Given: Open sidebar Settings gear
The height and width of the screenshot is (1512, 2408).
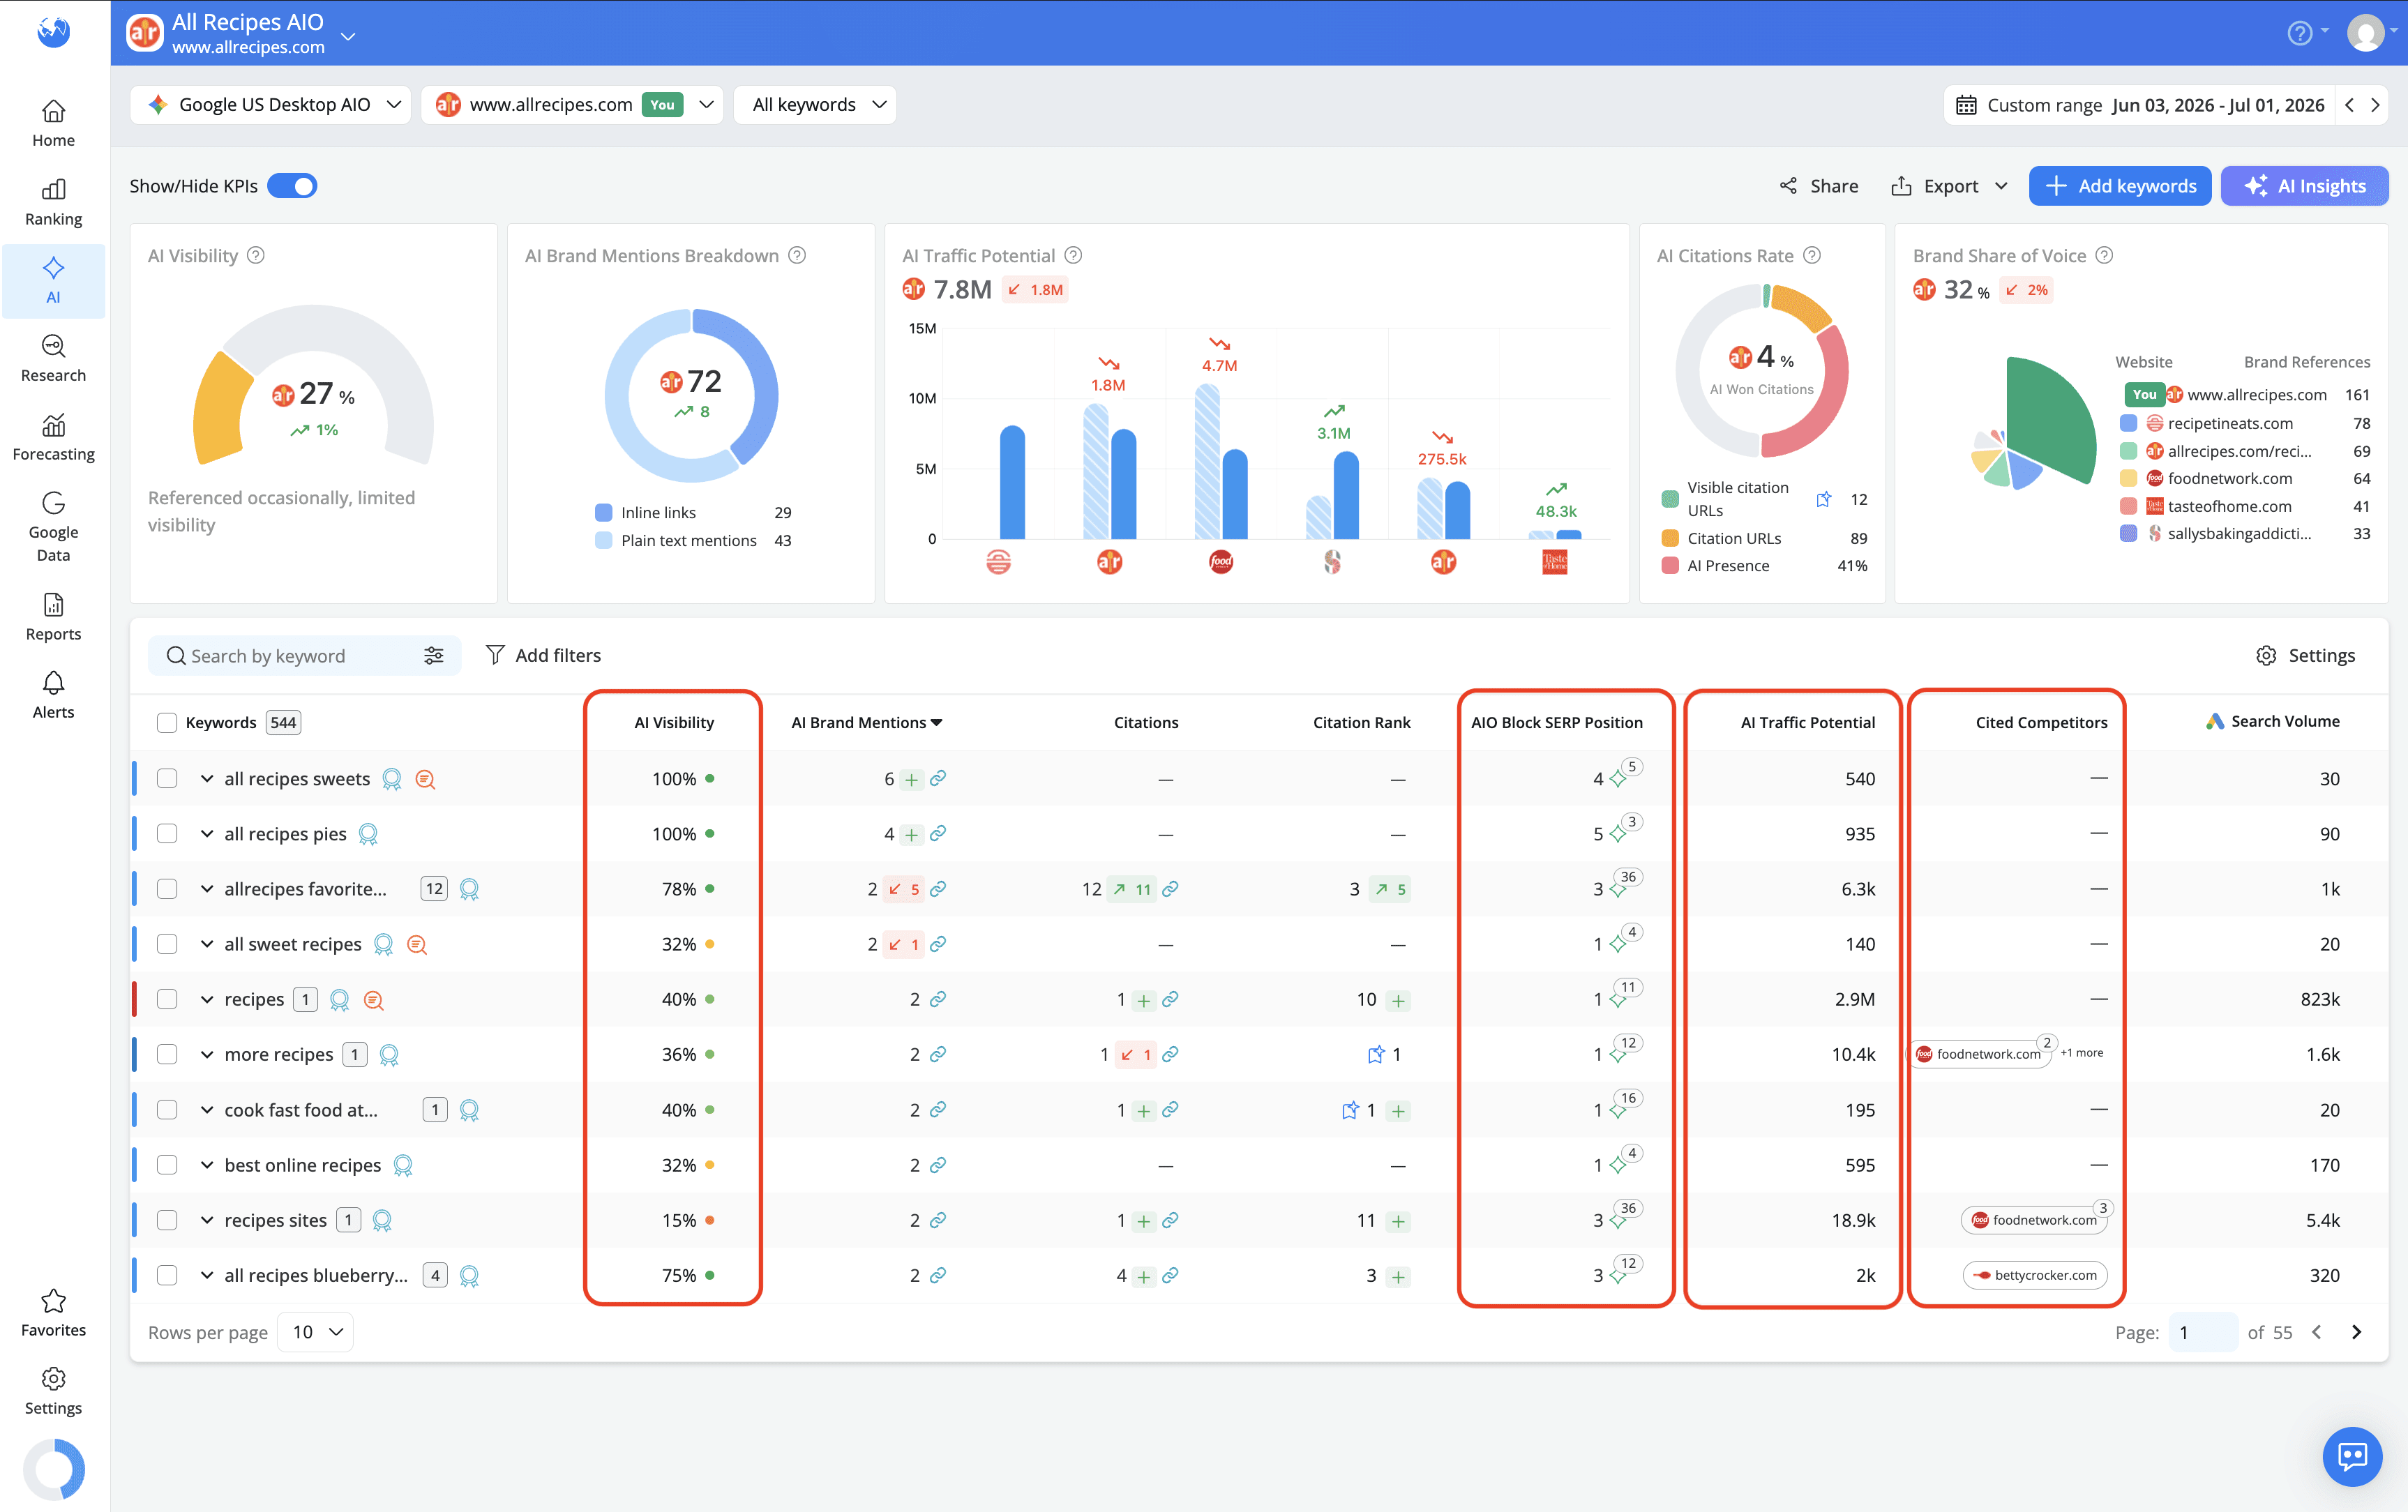Looking at the screenshot, I should coord(53,1392).
